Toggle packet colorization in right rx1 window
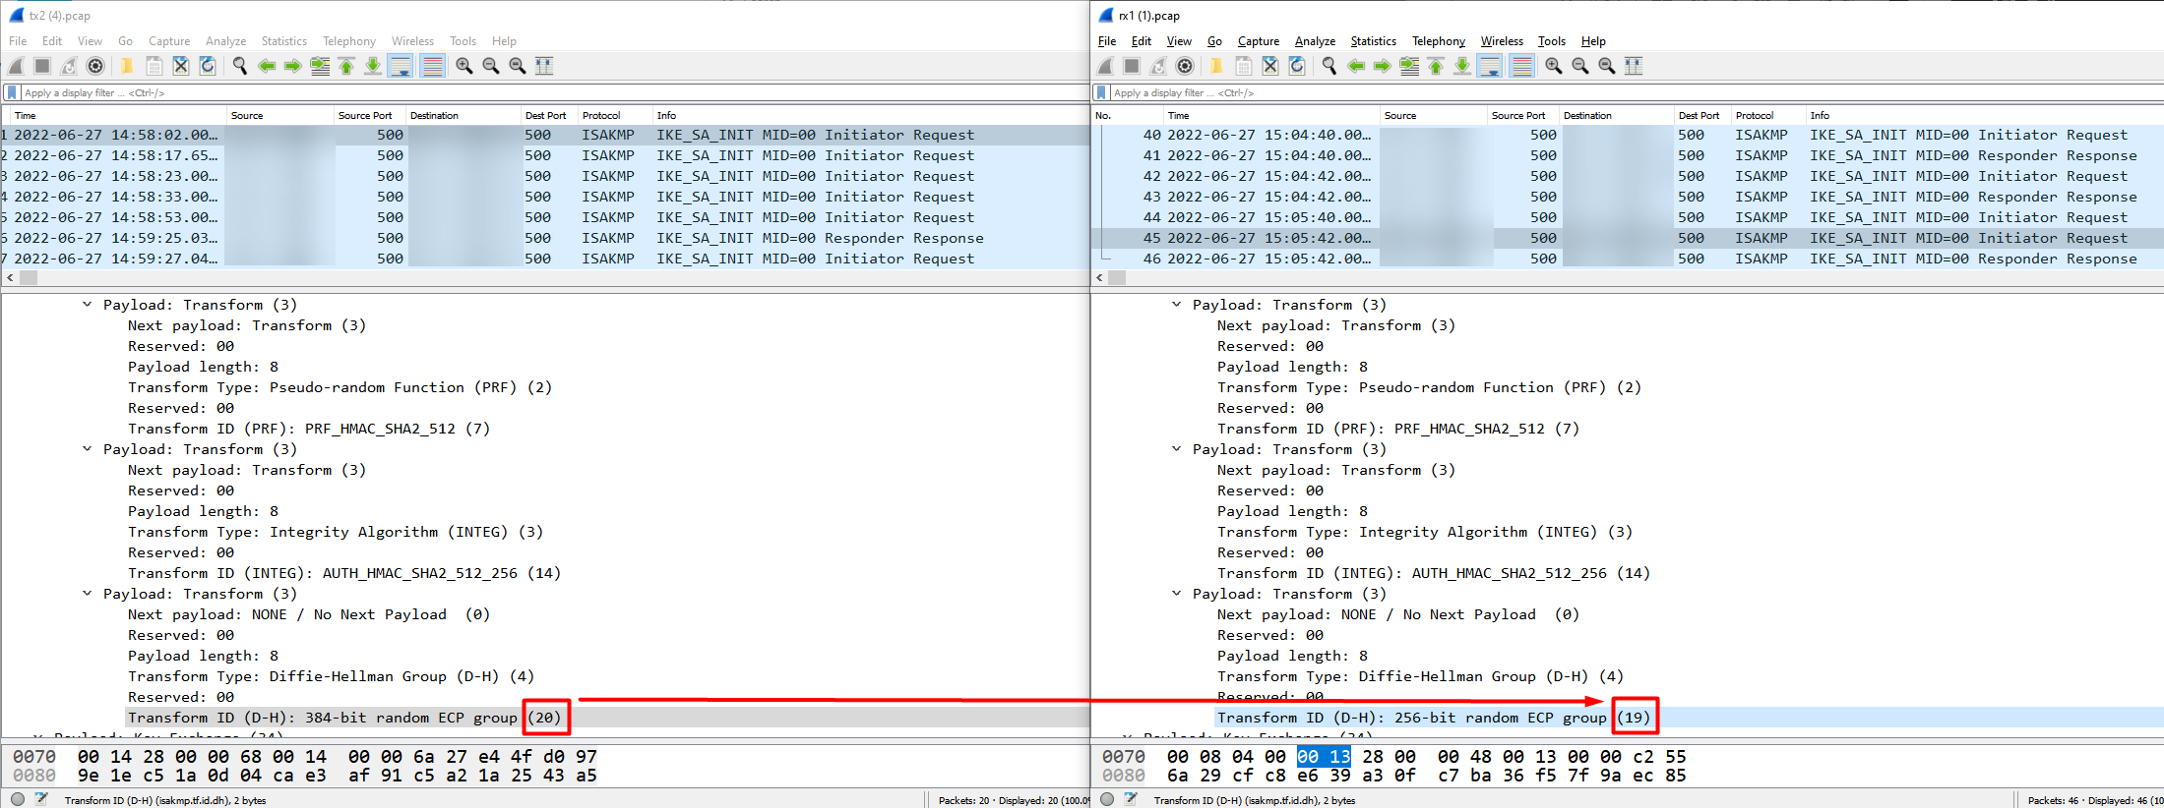Image resolution: width=2164 pixels, height=808 pixels. pos(1521,66)
